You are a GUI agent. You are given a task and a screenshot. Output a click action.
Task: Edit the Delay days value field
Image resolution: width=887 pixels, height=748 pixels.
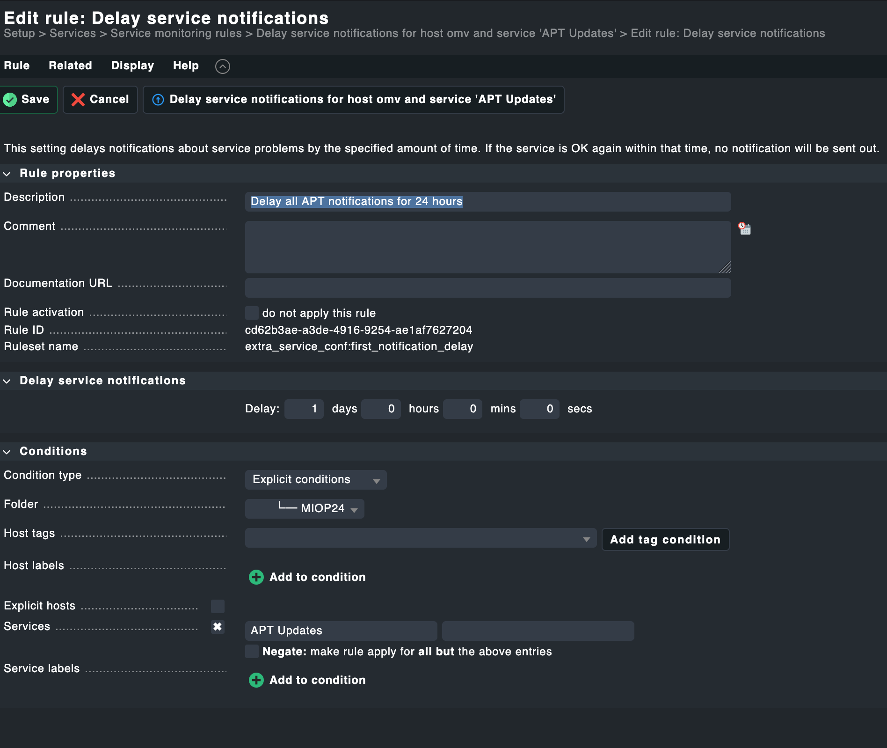304,409
